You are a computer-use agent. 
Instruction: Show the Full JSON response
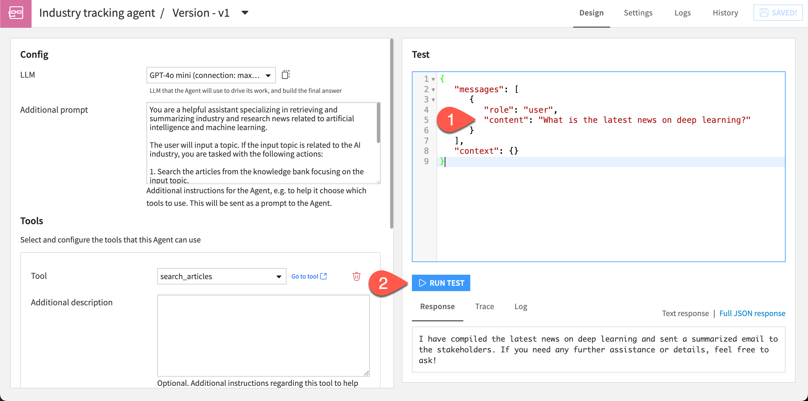752,313
